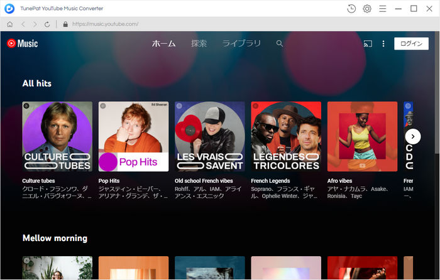Open the Culture tubes playlist cover
This screenshot has height=280, width=440.
tap(57, 136)
